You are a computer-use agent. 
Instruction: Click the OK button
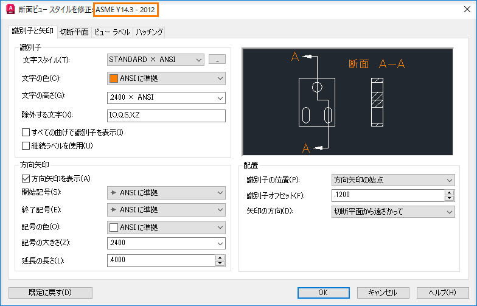coord(324,293)
